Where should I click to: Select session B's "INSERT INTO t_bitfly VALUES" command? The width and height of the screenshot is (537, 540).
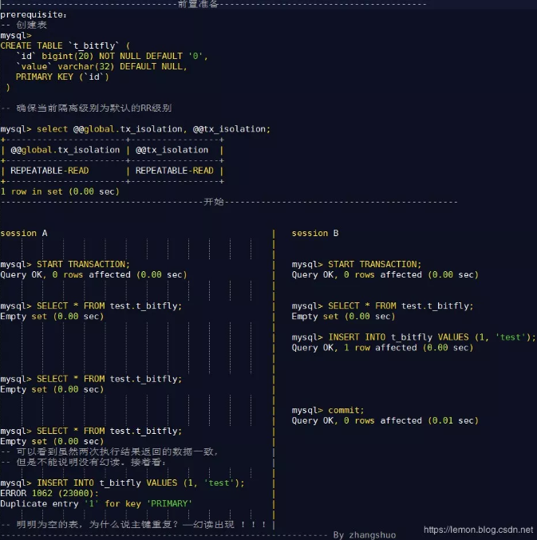coord(432,337)
